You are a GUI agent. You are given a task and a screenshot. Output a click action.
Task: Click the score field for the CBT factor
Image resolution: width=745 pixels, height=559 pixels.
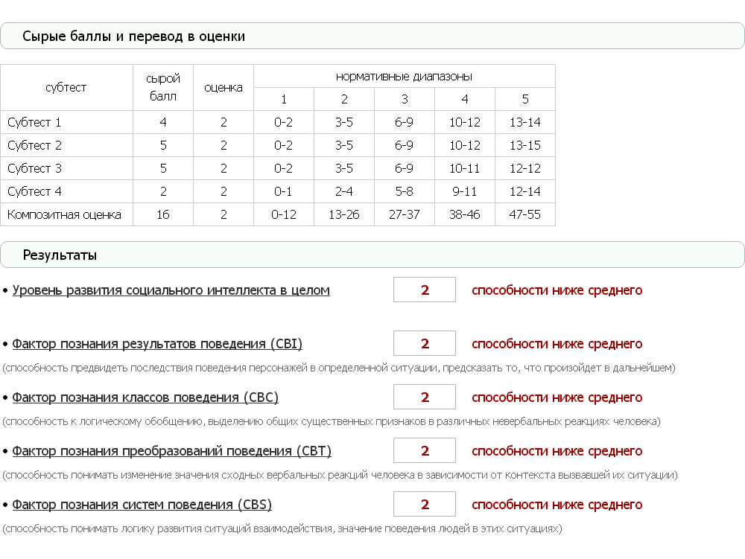coord(425,451)
